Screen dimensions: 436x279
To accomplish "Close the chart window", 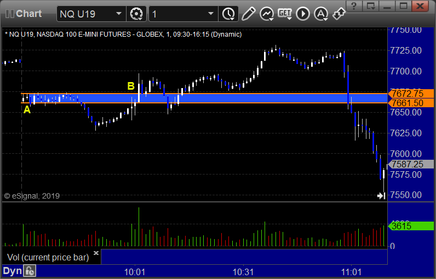I will click(420, 5).
